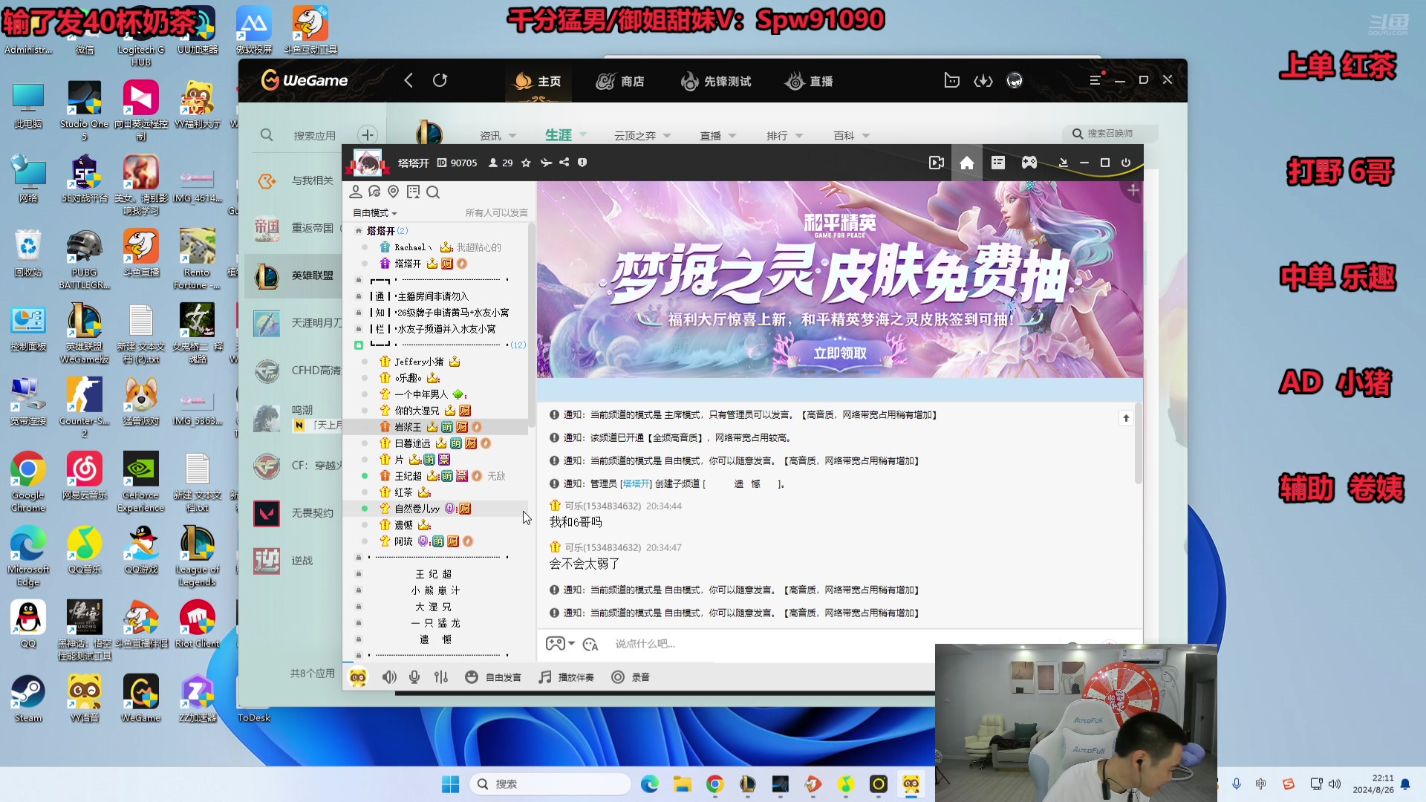
Task: Add an application with the plus button
Action: [368, 135]
